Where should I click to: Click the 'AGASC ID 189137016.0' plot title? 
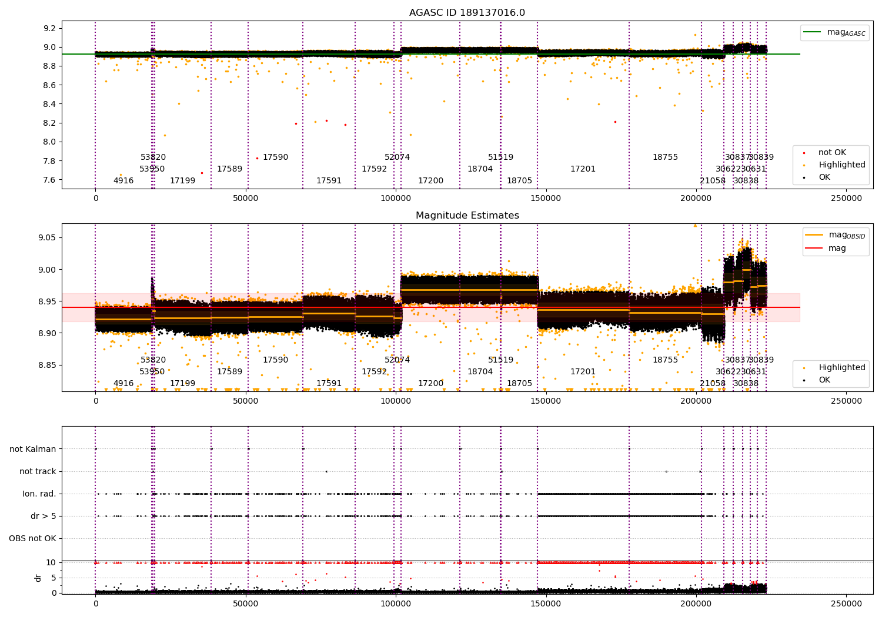(467, 13)
